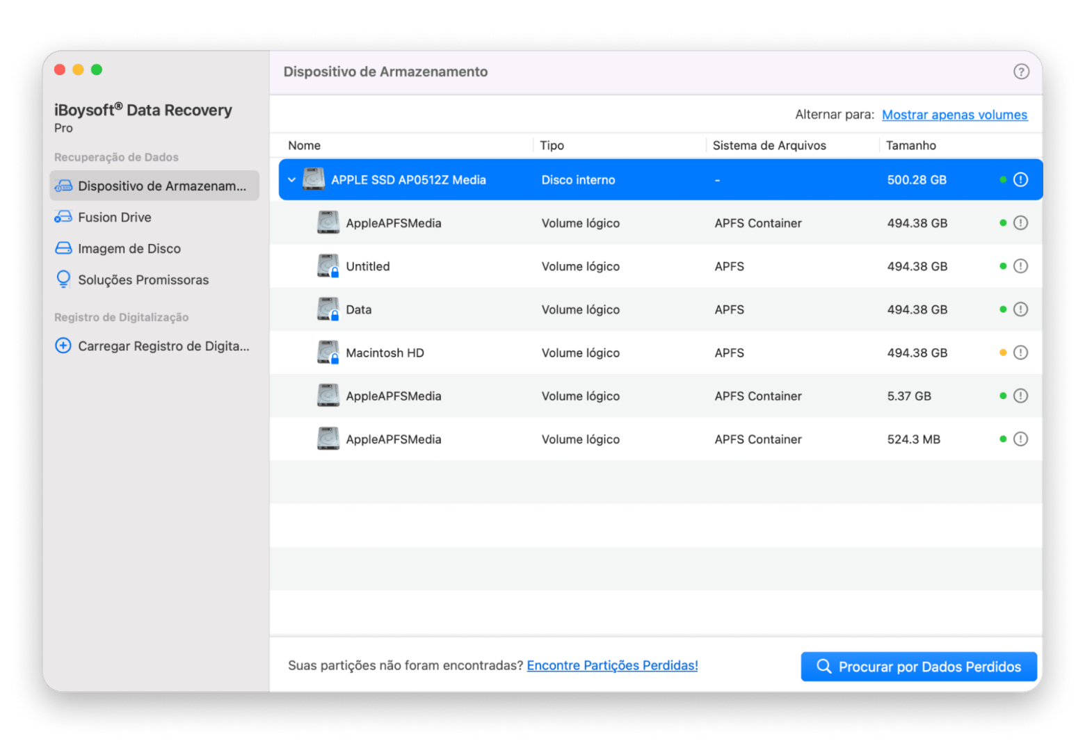Open info icon for the Data volume

tap(1020, 309)
